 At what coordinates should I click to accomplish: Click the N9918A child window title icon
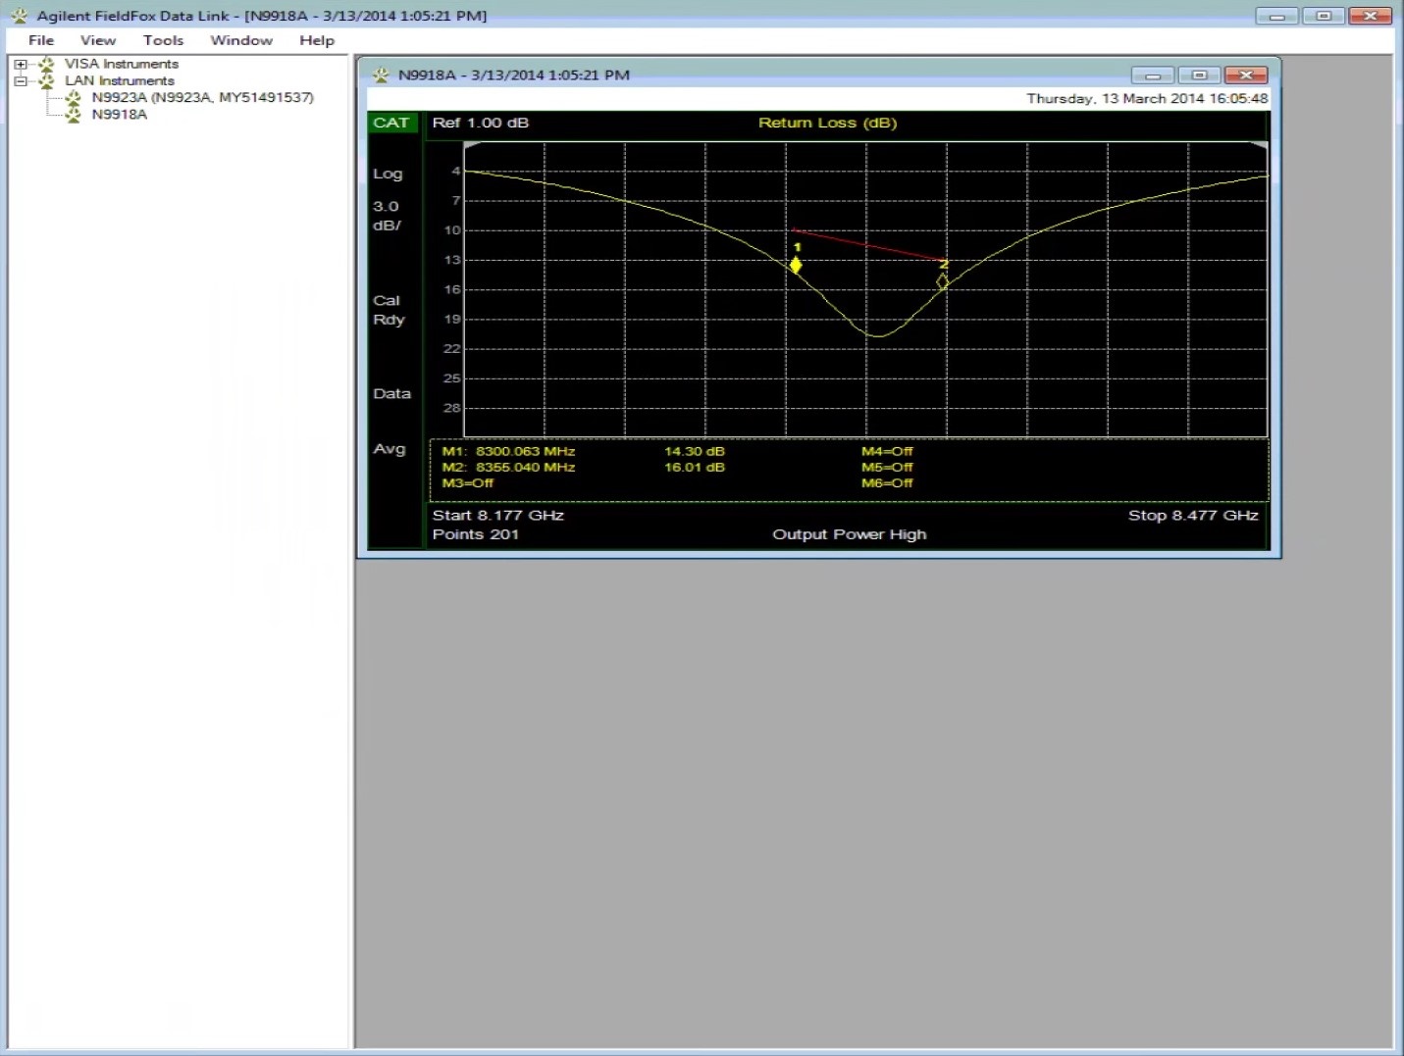[x=382, y=75]
